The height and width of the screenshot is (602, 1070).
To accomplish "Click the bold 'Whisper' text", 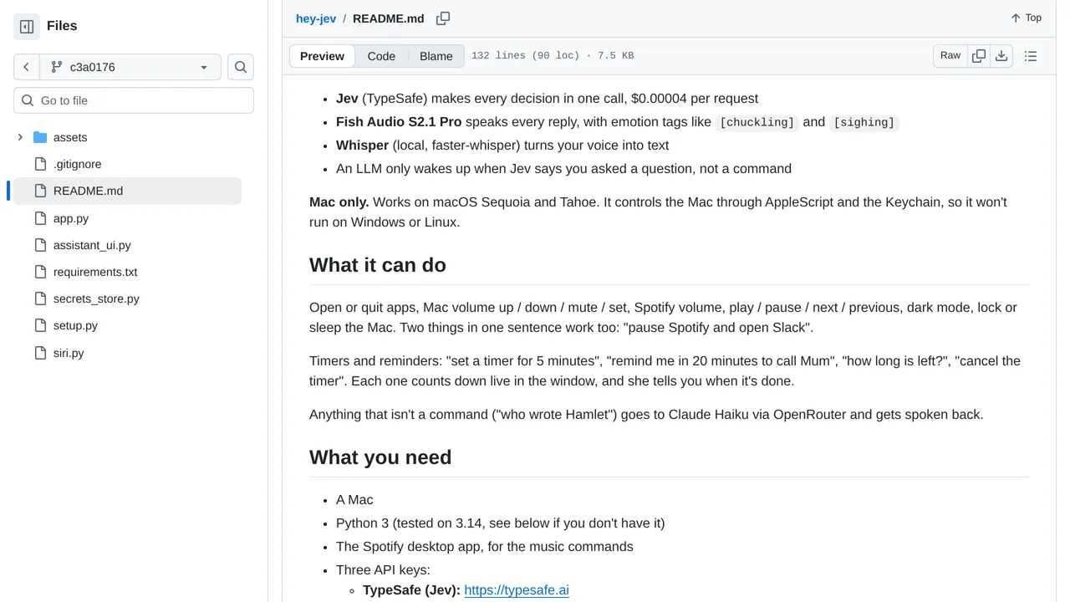I will [362, 145].
